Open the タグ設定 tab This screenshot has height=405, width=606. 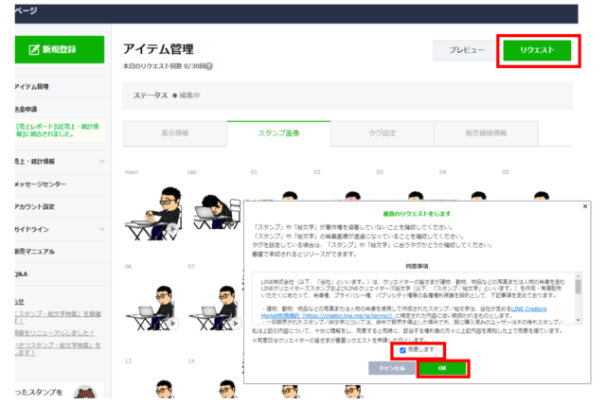click(383, 133)
